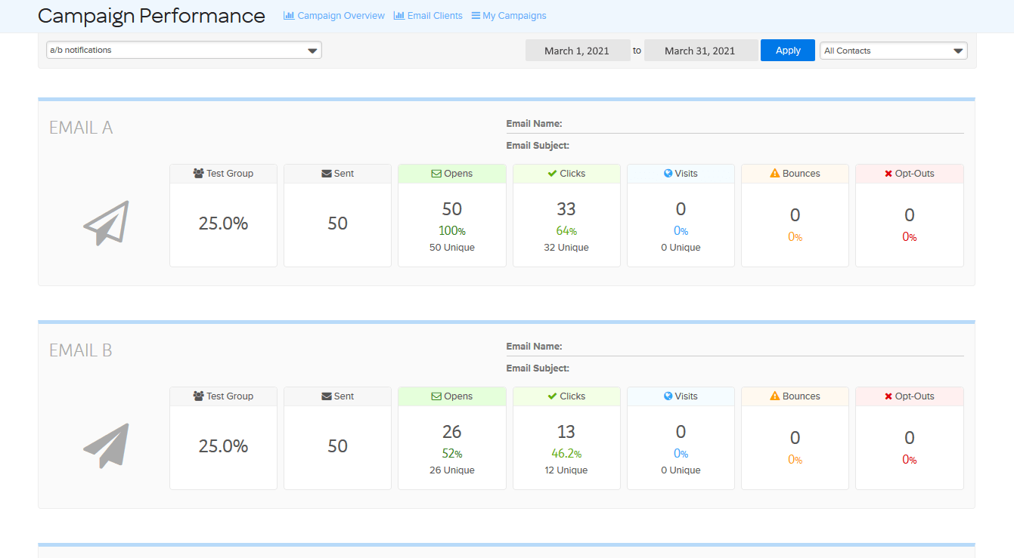Click the green 52% open rate indicator
This screenshot has height=558, width=1014.
(x=451, y=453)
